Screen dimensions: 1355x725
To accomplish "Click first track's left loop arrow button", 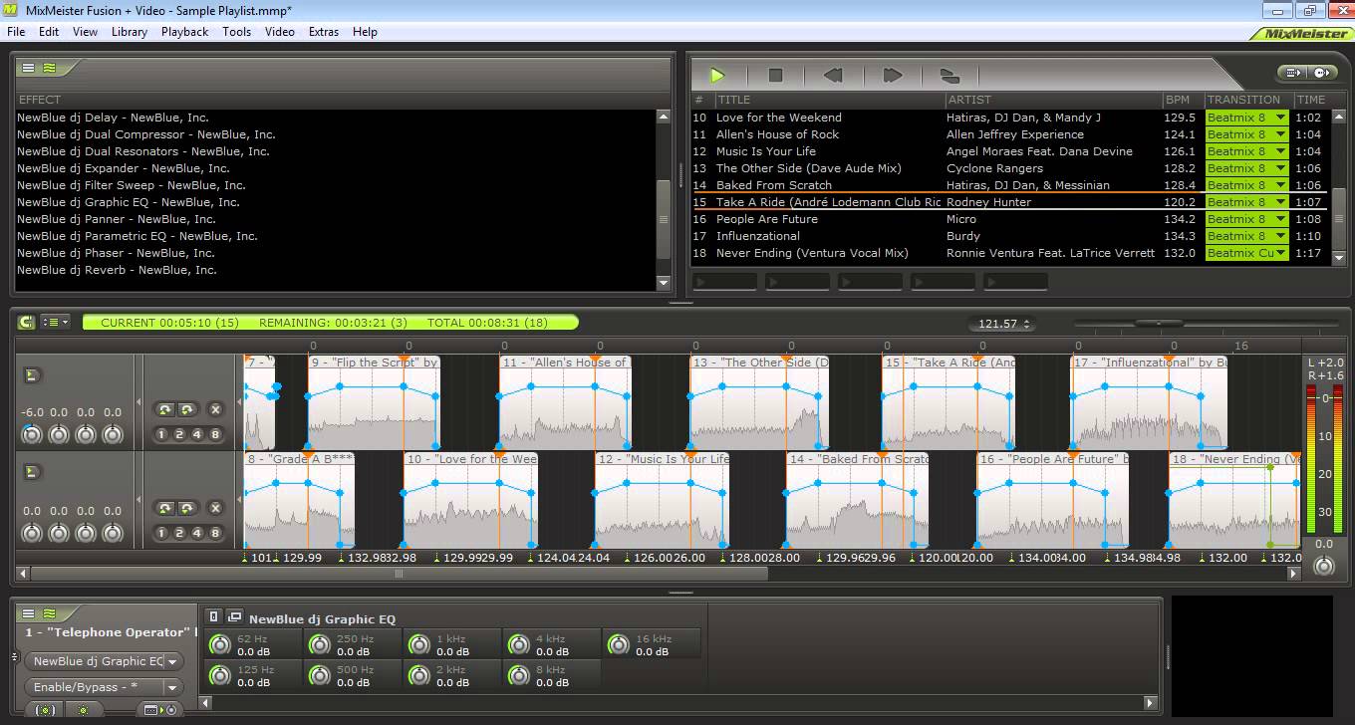I will 165,409.
